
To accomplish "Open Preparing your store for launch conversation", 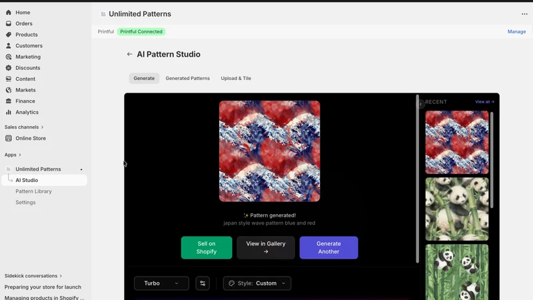I will click(x=43, y=287).
